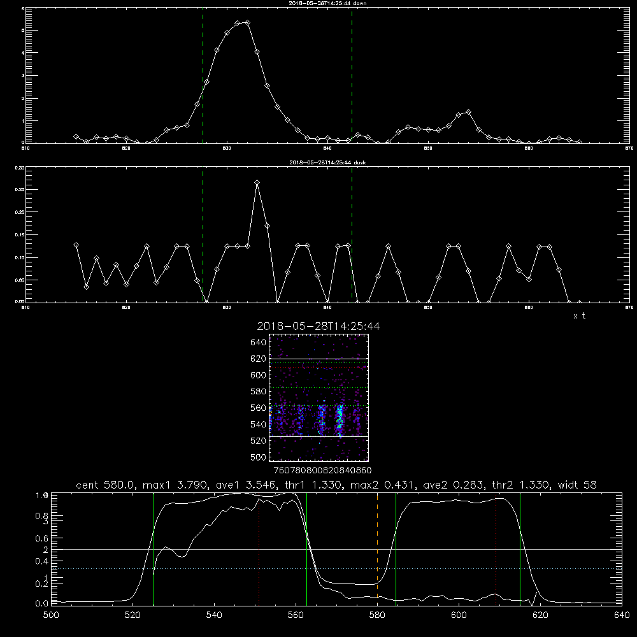Click the right green dashed line in dawn plot
Image resolution: width=637 pixels, height=637 pixels.
point(352,76)
